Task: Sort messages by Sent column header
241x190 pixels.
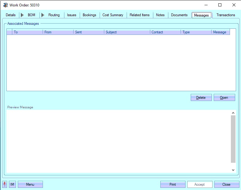Action: pos(89,32)
